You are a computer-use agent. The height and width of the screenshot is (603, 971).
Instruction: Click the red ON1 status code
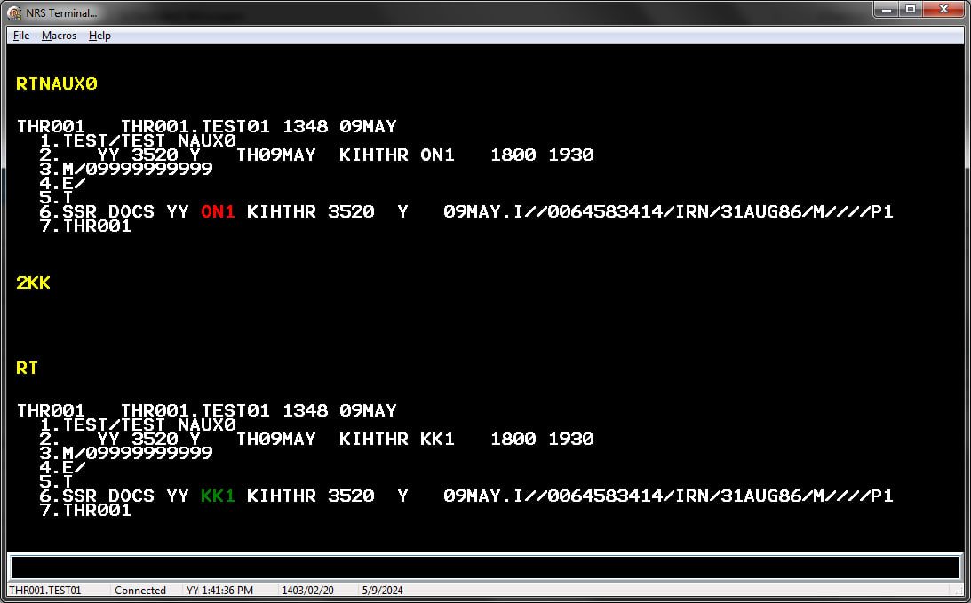coord(218,211)
